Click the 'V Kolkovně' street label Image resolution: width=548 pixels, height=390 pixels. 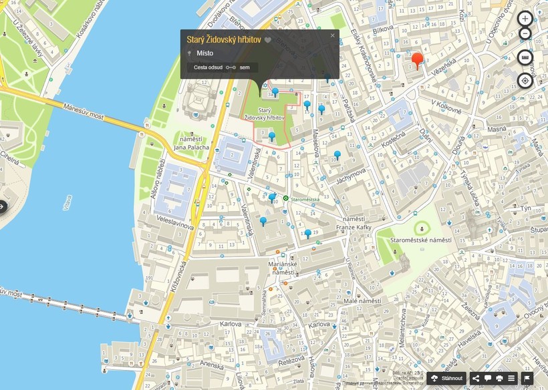[446, 106]
